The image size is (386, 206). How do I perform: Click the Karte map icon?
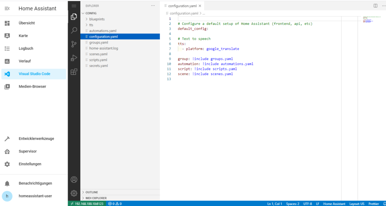coord(7,36)
